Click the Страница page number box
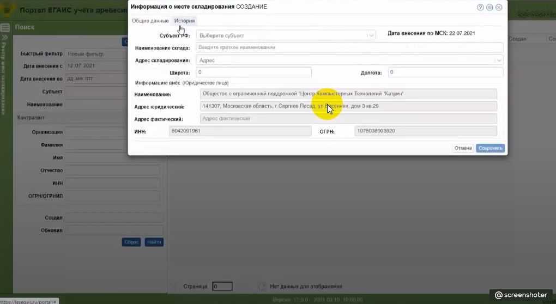The width and height of the screenshot is (556, 304). (222, 286)
